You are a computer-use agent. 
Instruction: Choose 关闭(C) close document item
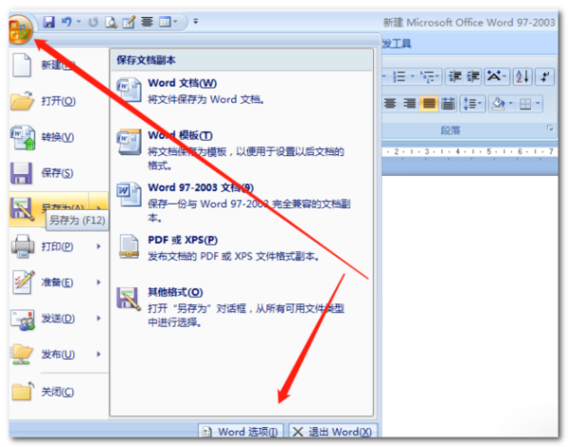[59, 391]
